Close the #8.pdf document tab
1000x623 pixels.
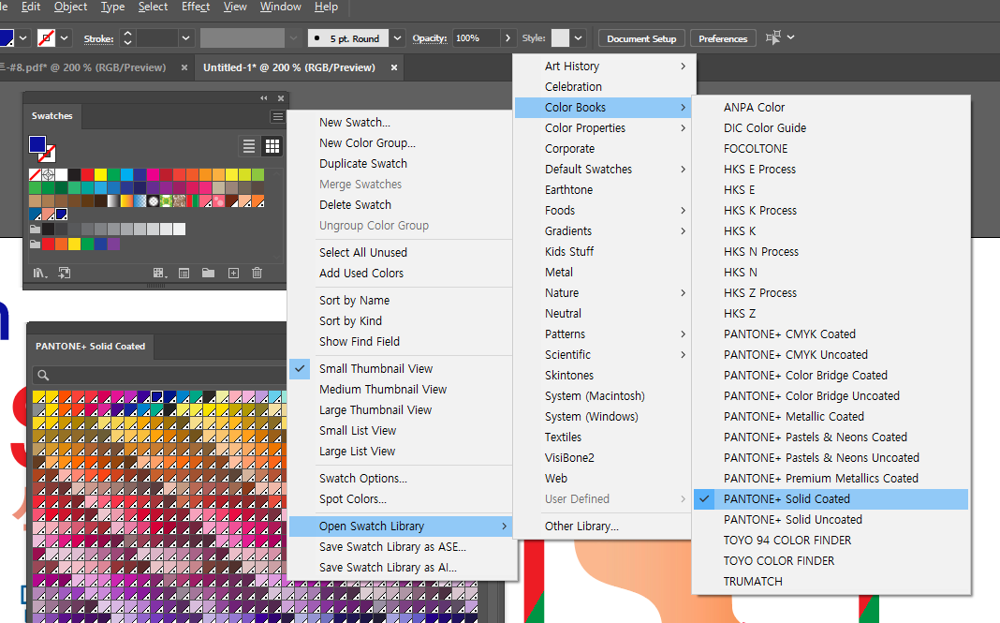pyautogui.click(x=184, y=67)
